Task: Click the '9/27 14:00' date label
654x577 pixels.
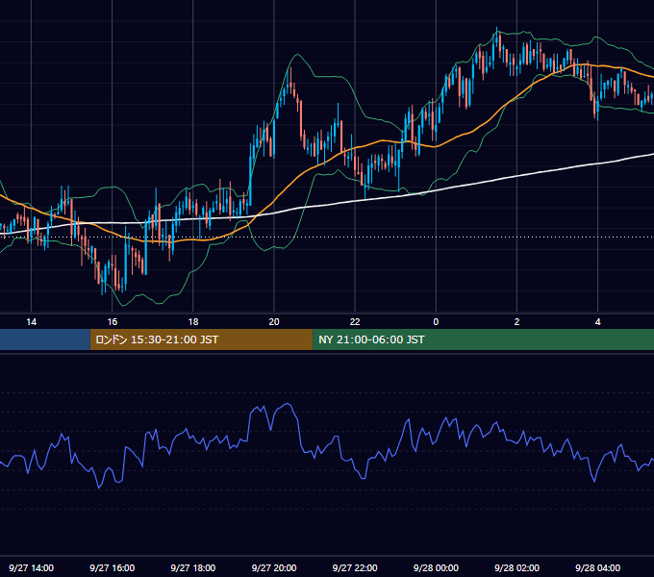Action: [32, 567]
